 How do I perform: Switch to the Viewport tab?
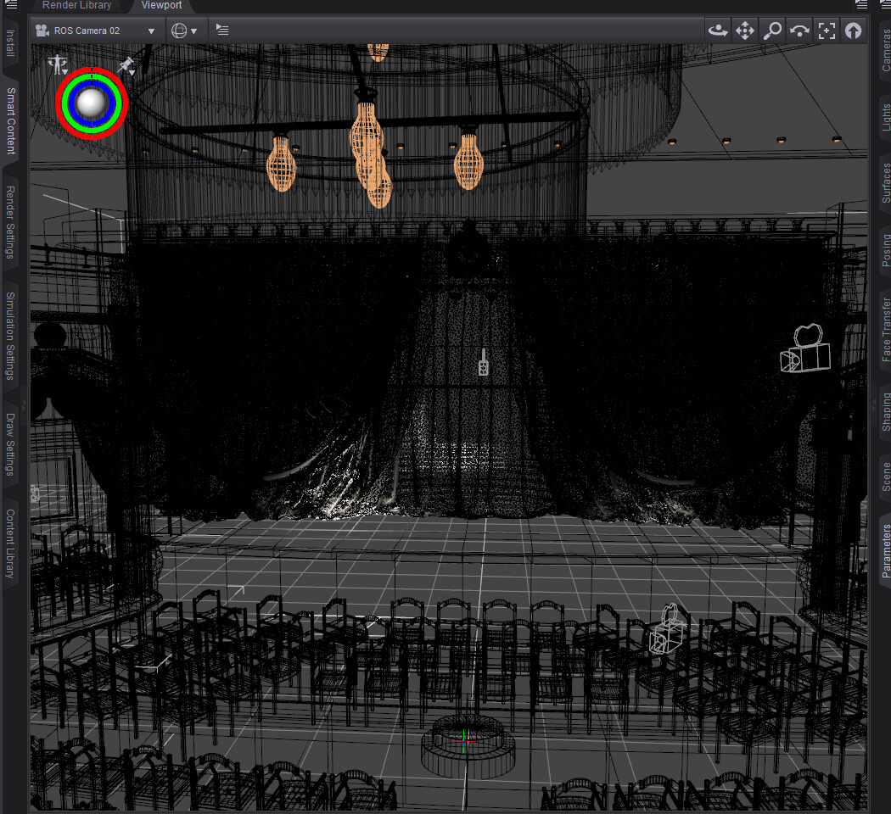[161, 5]
